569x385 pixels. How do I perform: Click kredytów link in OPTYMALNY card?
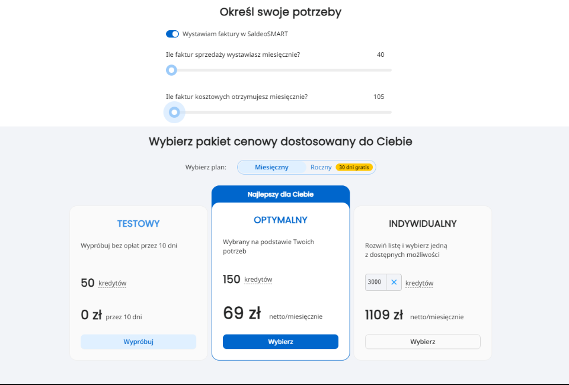[x=258, y=280]
